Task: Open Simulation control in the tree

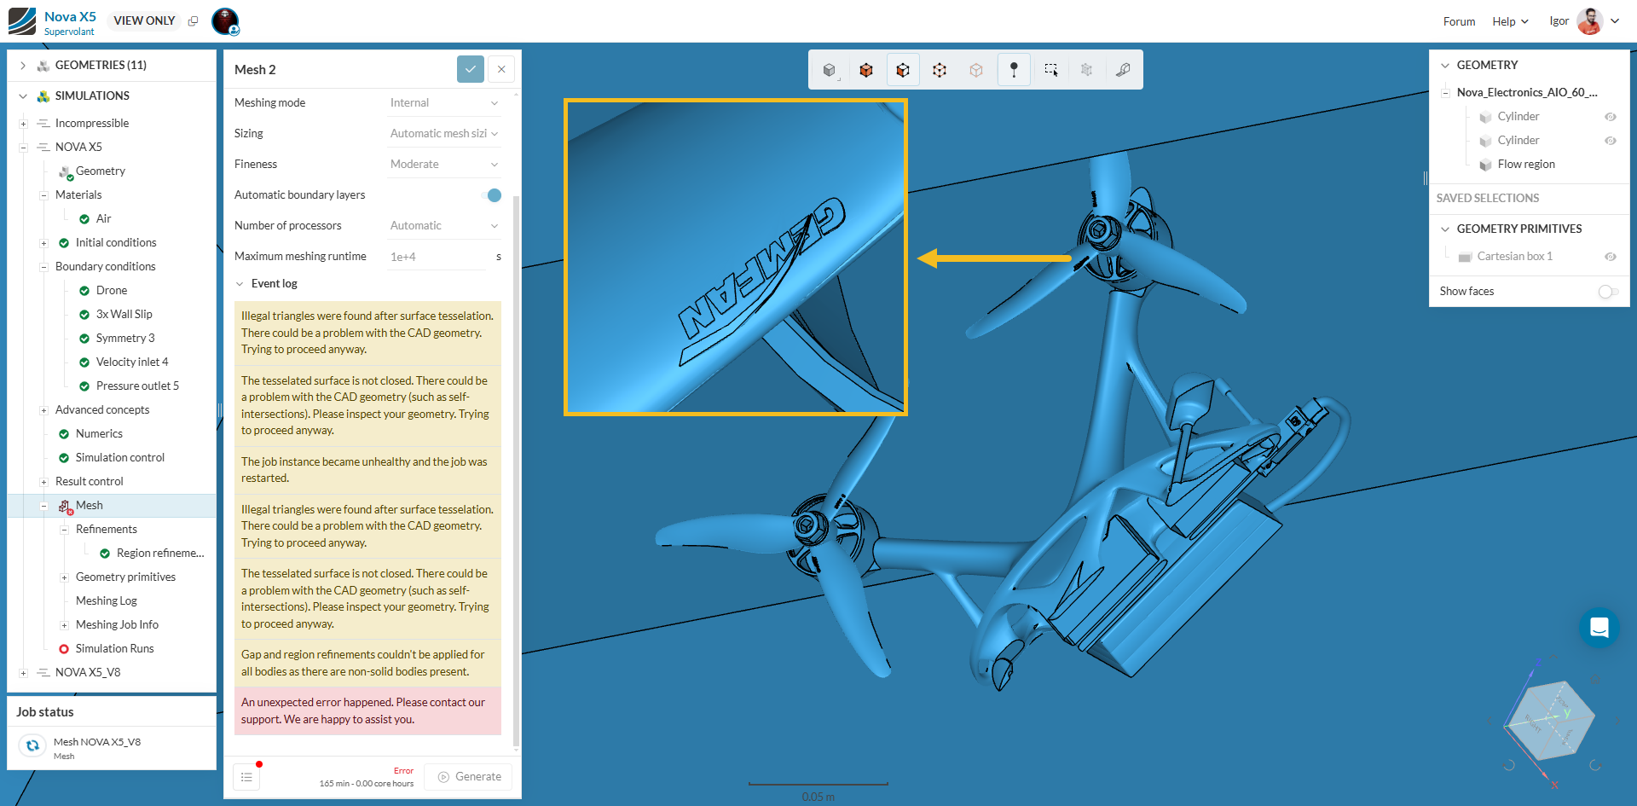Action: coord(120,458)
